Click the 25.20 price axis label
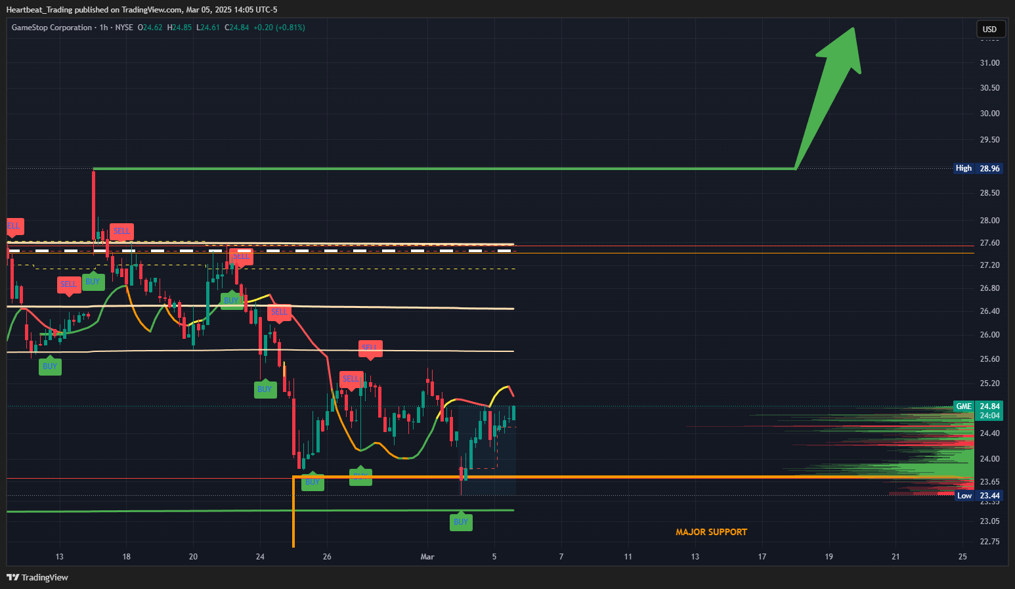Image resolution: width=1015 pixels, height=589 pixels. tap(989, 383)
